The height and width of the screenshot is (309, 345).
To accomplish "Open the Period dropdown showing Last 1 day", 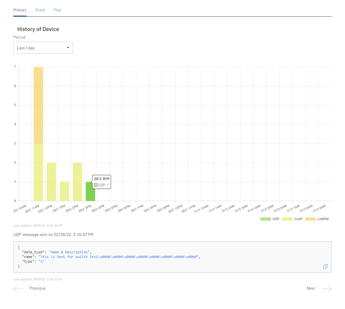I will [x=43, y=48].
